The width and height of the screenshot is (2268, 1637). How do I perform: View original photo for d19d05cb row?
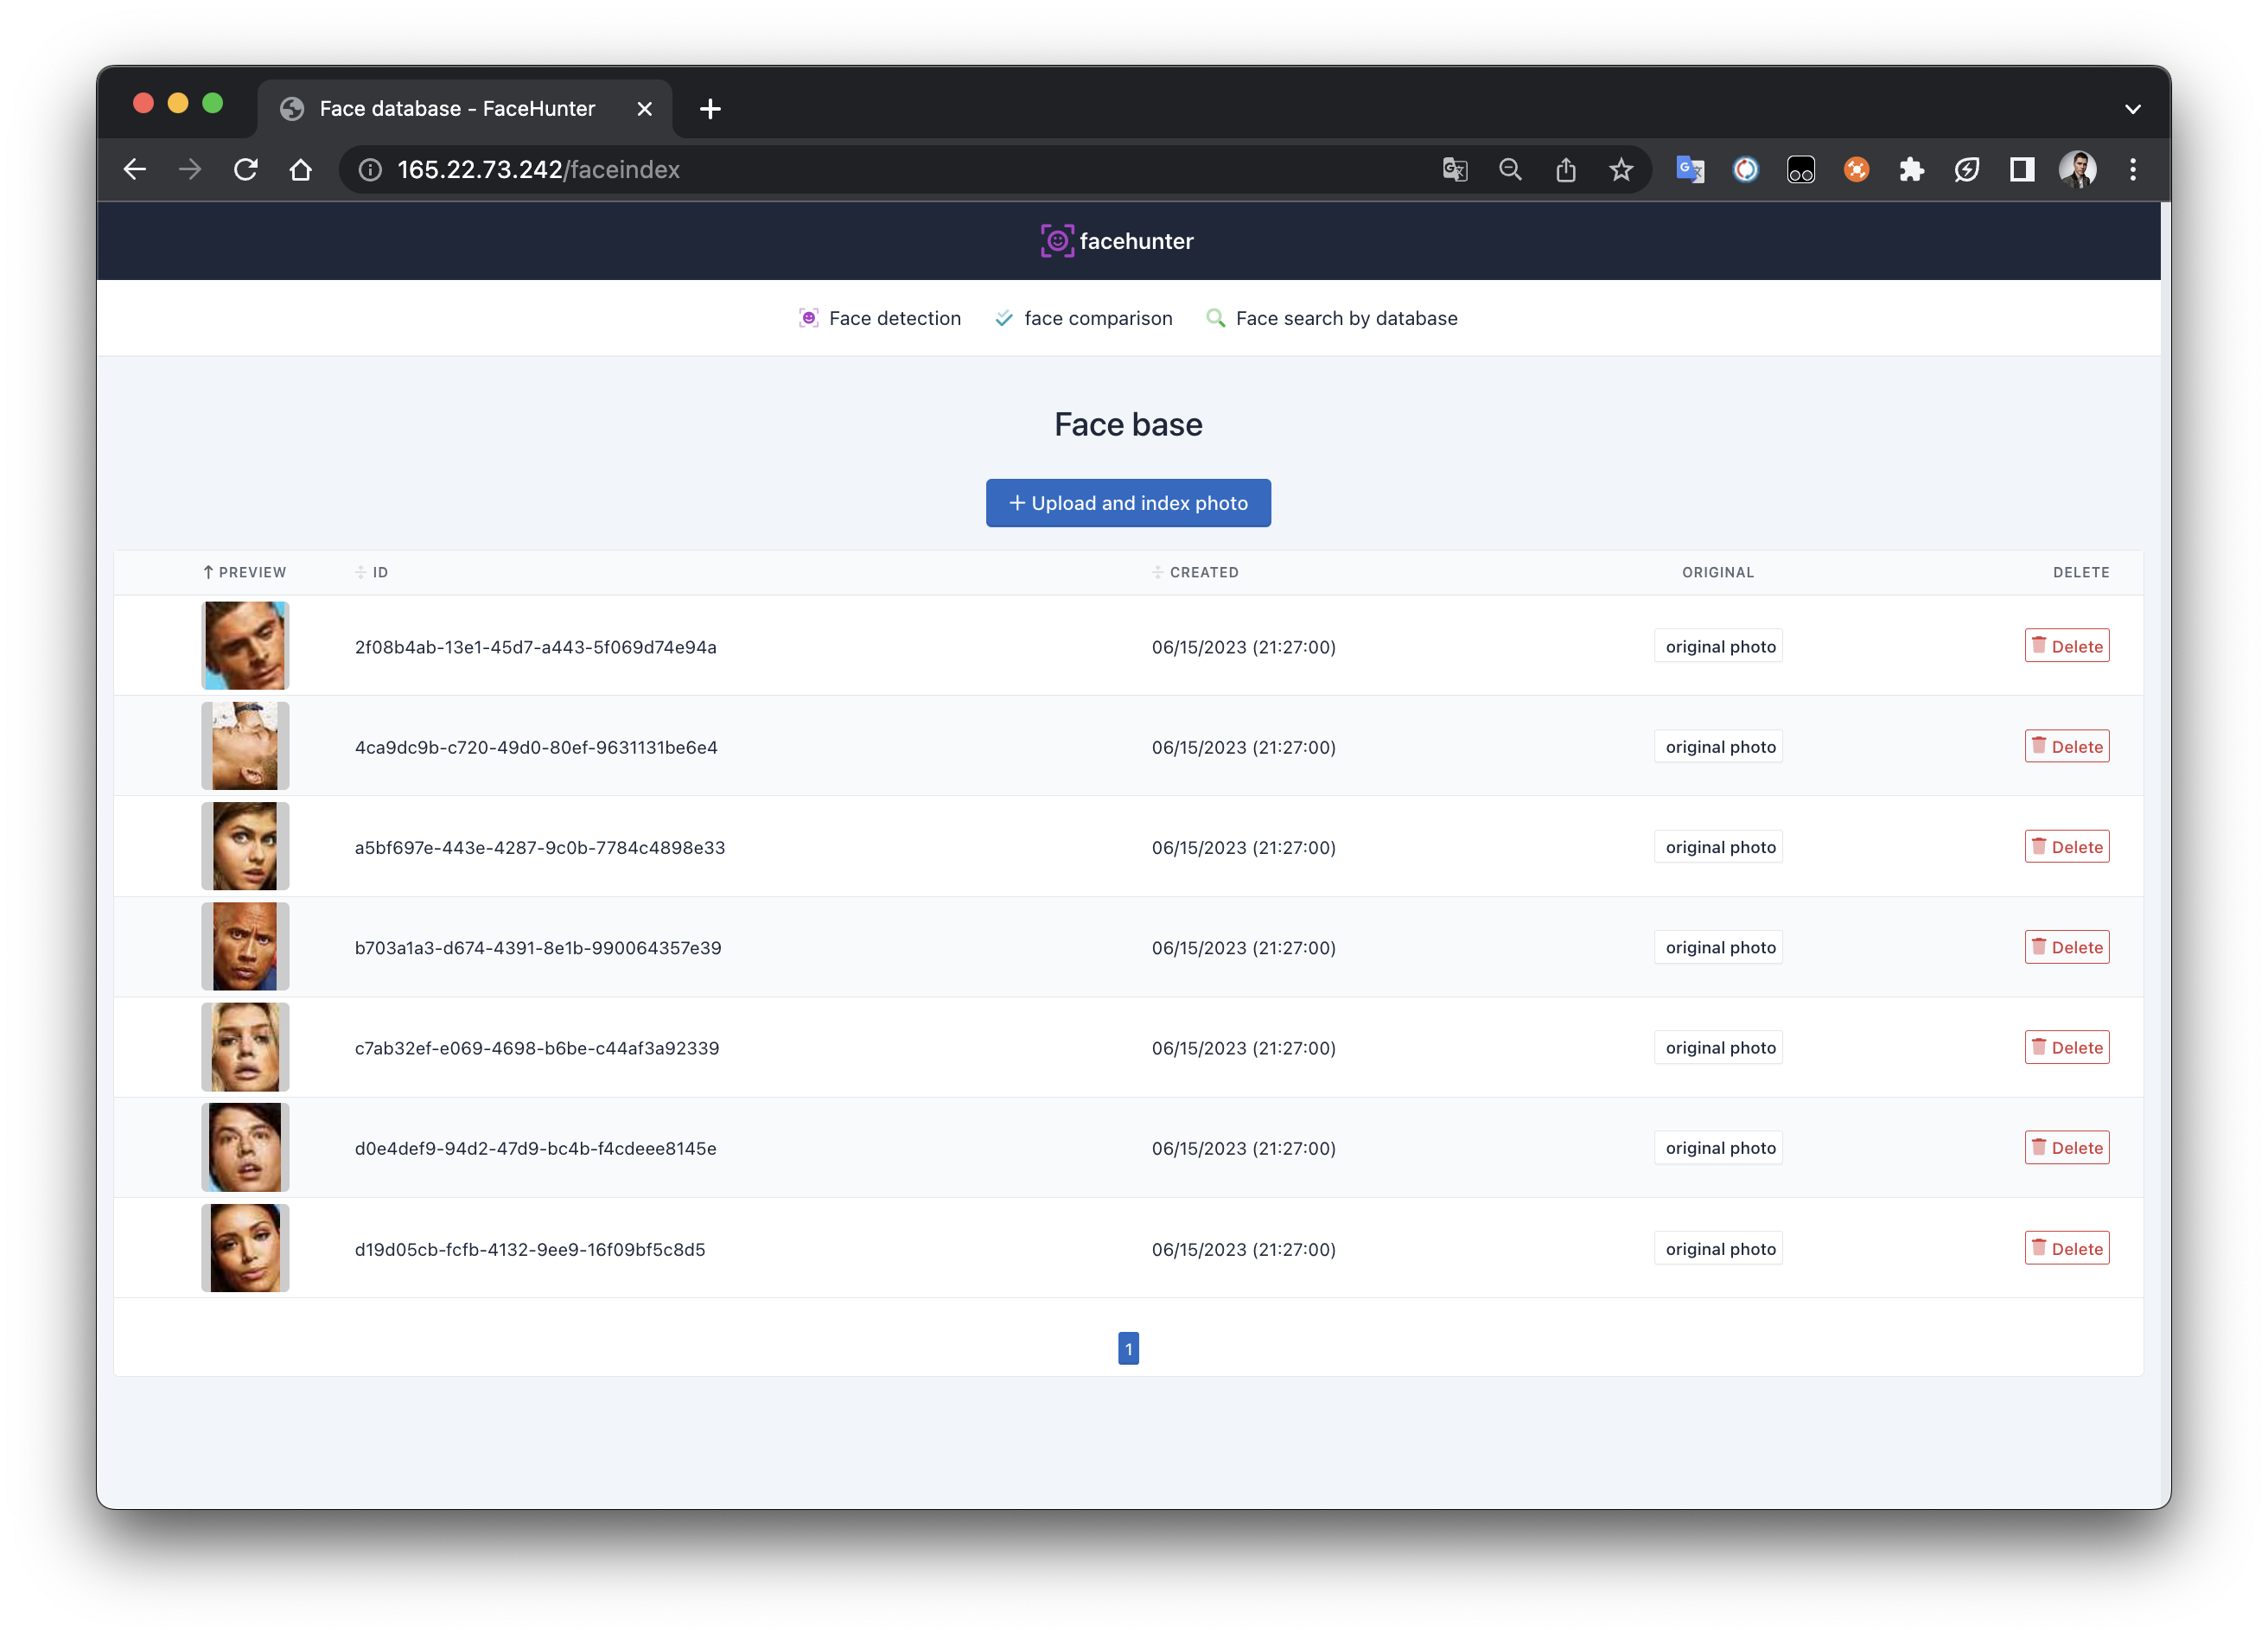pyautogui.click(x=1719, y=1248)
